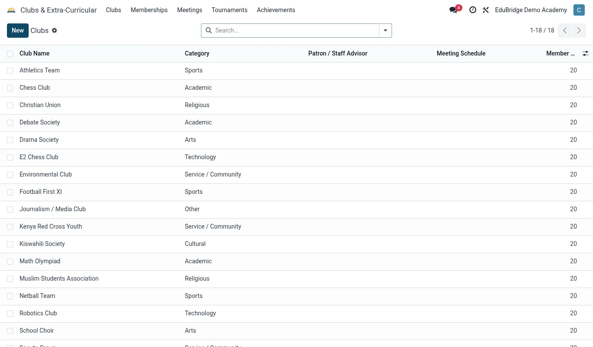Screen dimensions: 593x347
Task: Open the activities clock icon
Action: 473,10
